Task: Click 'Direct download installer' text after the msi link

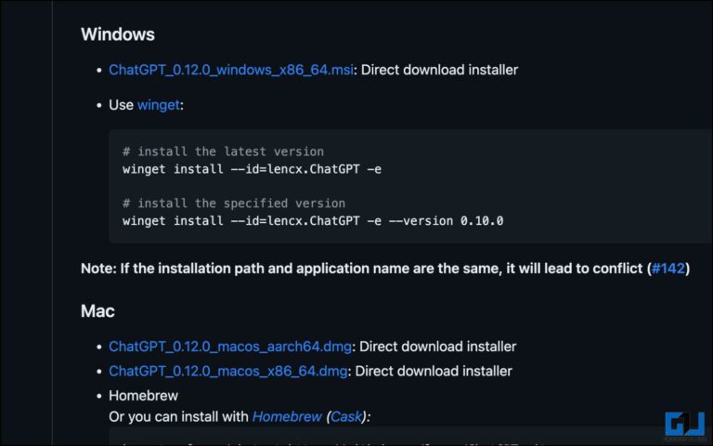Action: [x=438, y=70]
